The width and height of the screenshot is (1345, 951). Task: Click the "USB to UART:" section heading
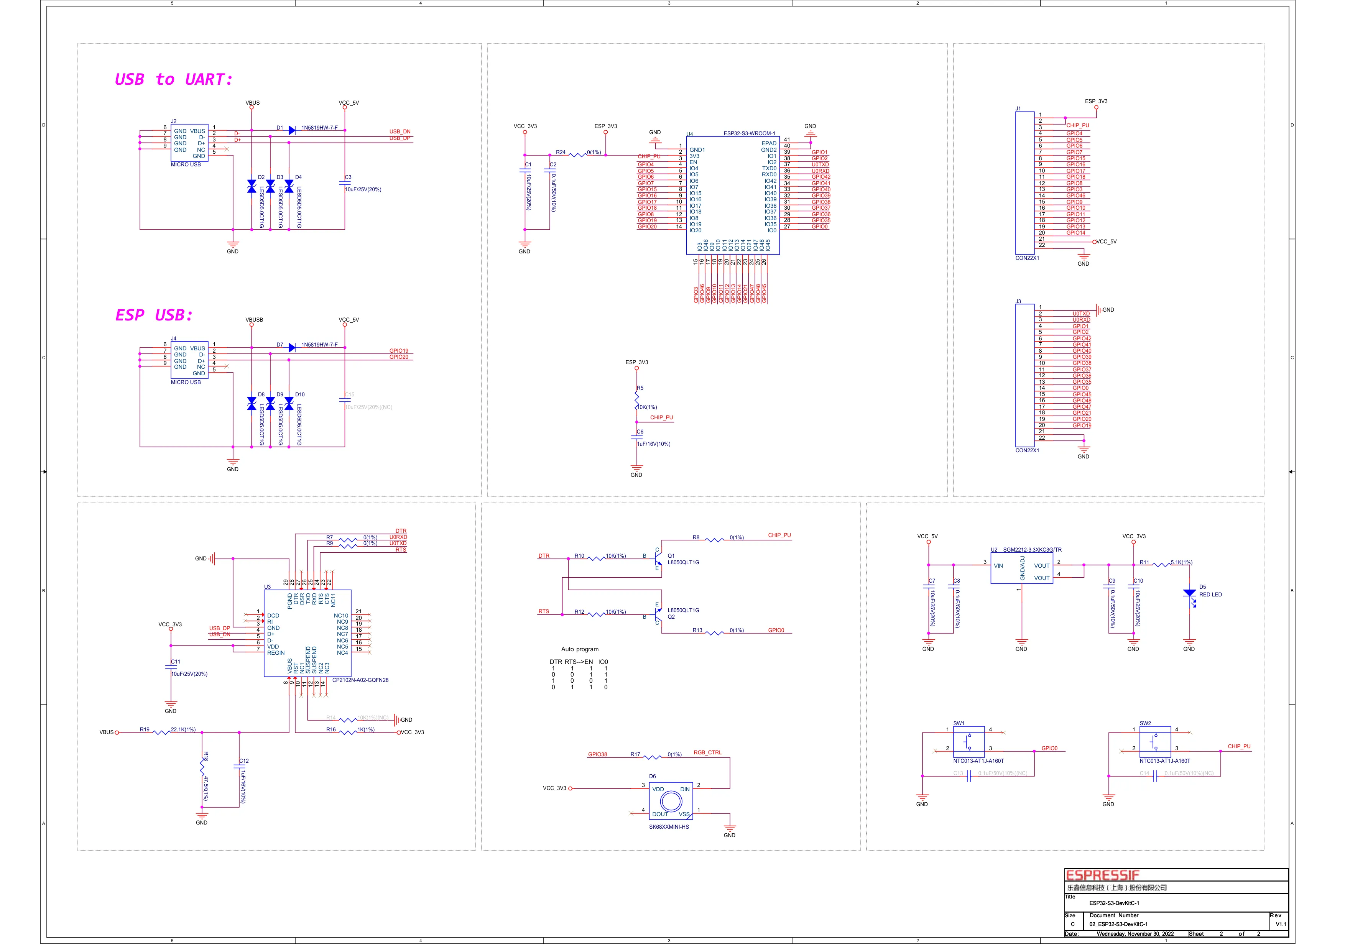point(173,79)
